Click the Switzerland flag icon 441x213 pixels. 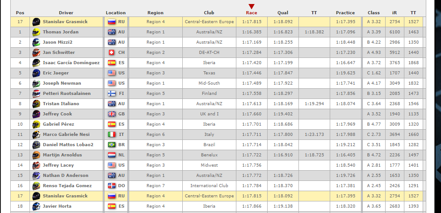112,53
